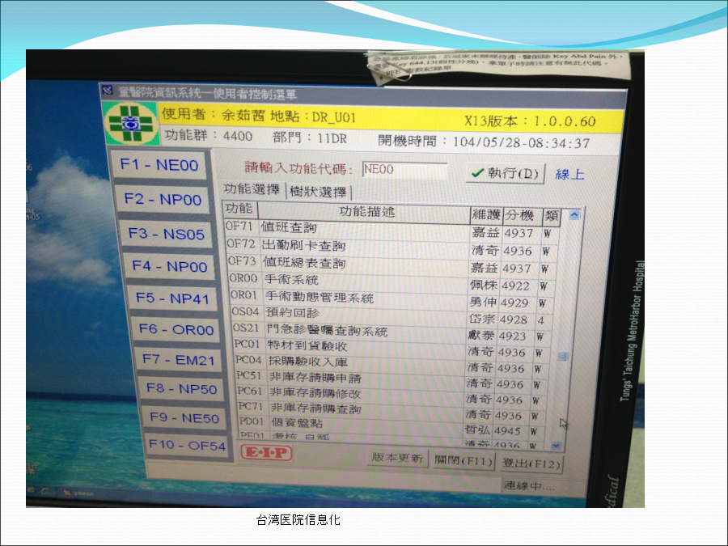The width and height of the screenshot is (728, 546).
Task: Select the OR00 手術系統 row
Action: click(x=346, y=280)
